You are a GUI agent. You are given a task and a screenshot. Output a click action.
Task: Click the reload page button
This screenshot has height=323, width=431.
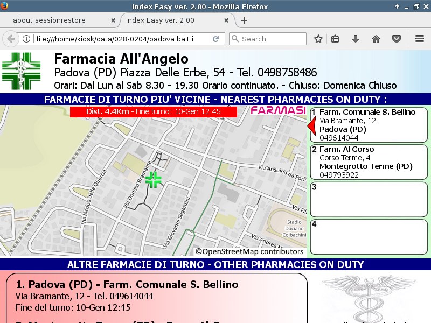coord(215,39)
